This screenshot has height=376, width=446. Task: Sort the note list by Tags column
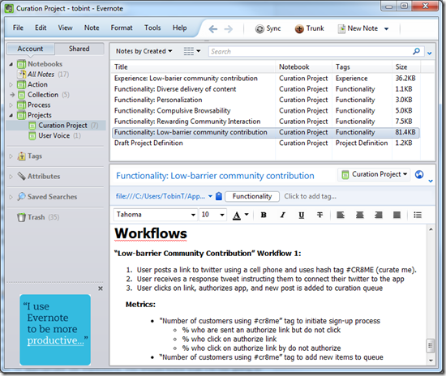tap(362, 66)
